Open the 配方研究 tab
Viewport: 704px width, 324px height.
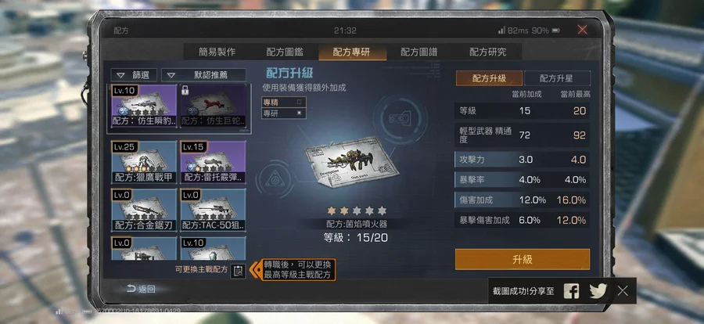click(487, 52)
